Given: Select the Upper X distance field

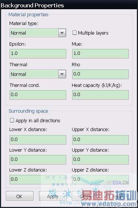Looking at the screenshot, I should pos(100,140).
